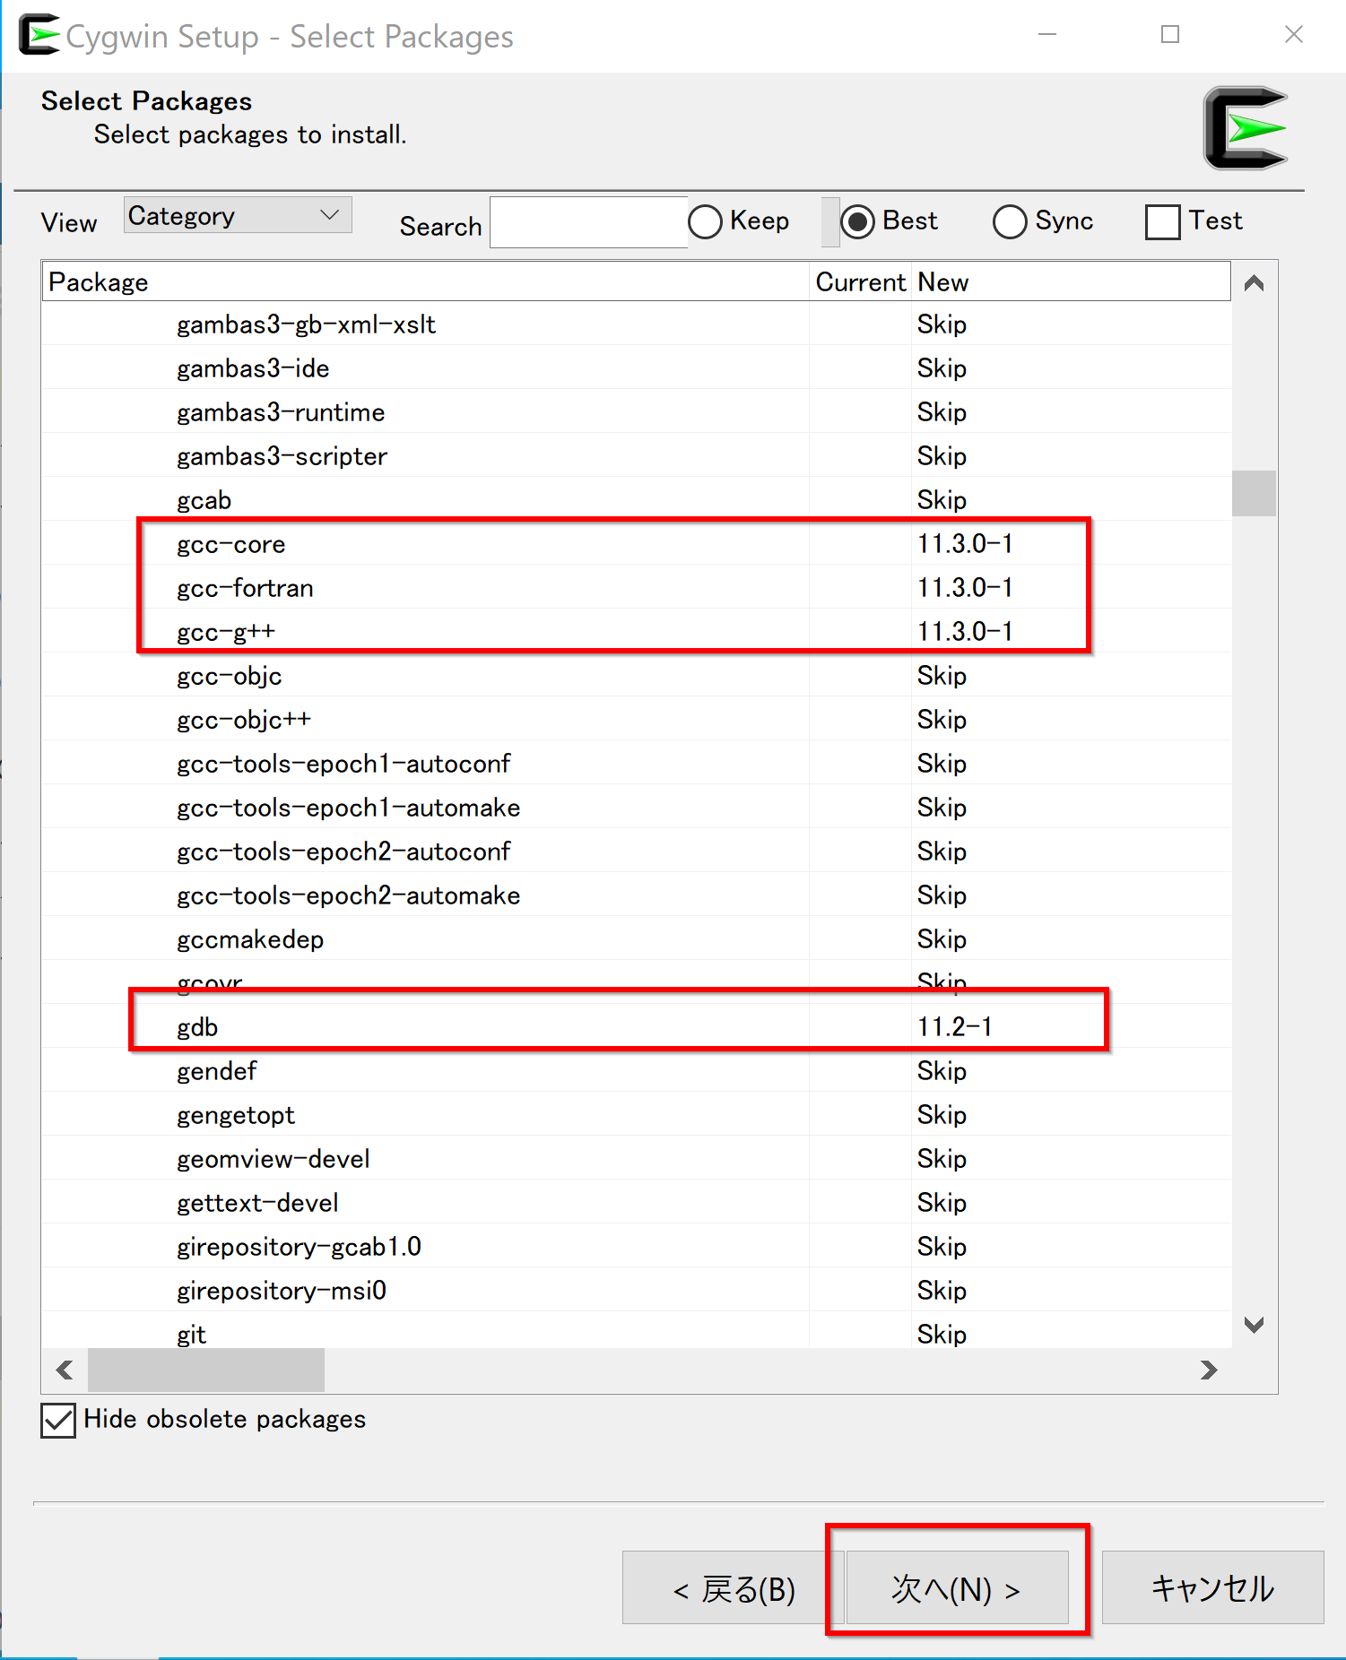This screenshot has width=1346, height=1660.
Task: Change gcc-g++ version 11.3.0-1 selection
Action: 965,632
